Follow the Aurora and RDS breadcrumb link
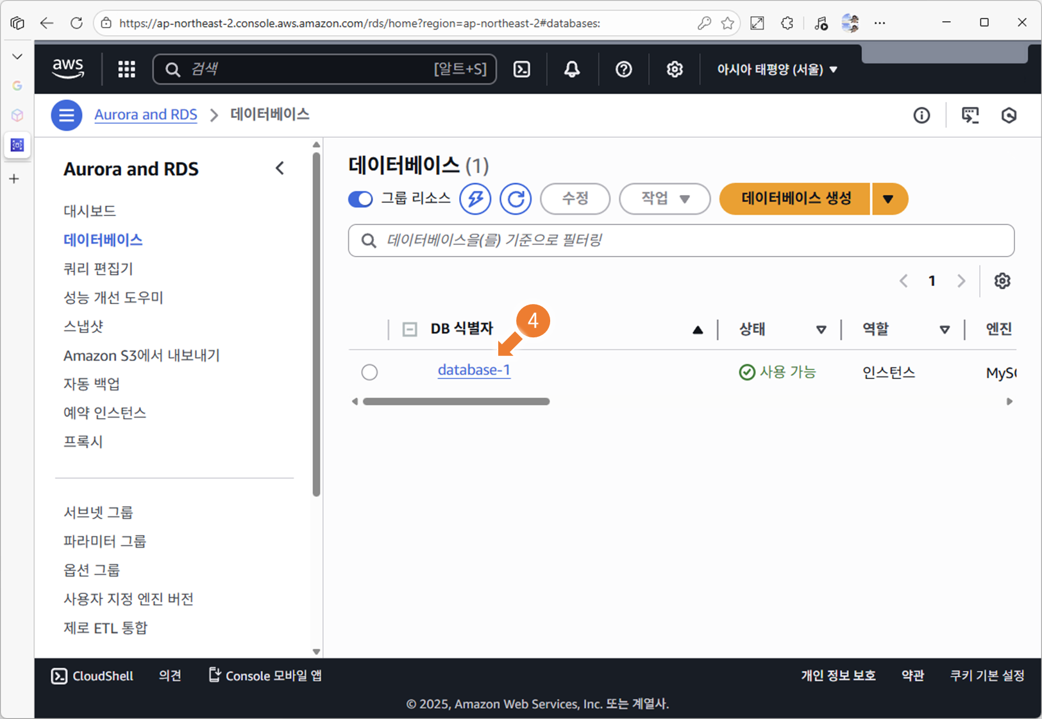1042x719 pixels. 146,115
